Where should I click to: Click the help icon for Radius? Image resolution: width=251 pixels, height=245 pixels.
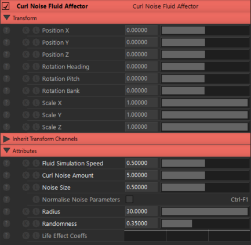click(6, 211)
